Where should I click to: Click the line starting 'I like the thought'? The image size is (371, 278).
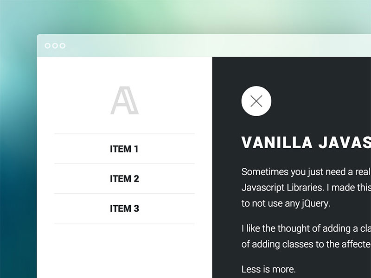tap(306, 228)
